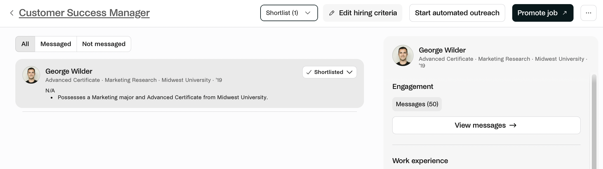Open the Shortlist (1) dropdown
Image resolution: width=603 pixels, height=169 pixels.
point(289,13)
